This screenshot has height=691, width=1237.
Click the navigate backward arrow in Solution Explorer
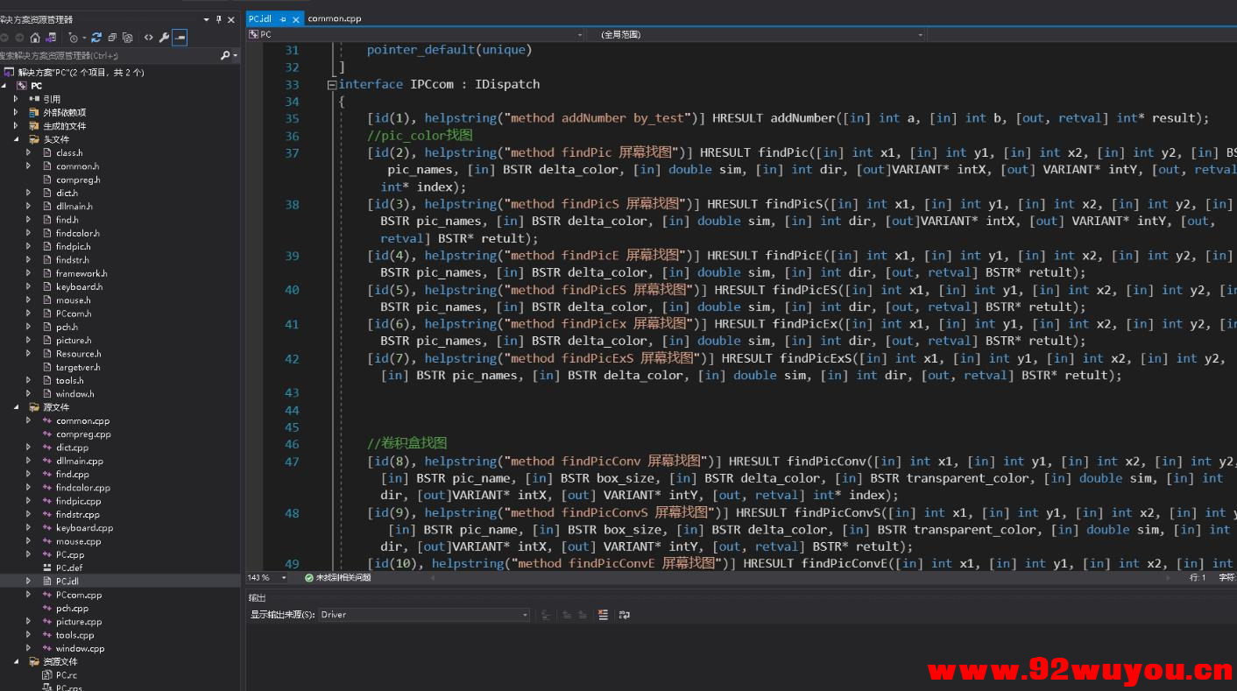(5, 37)
